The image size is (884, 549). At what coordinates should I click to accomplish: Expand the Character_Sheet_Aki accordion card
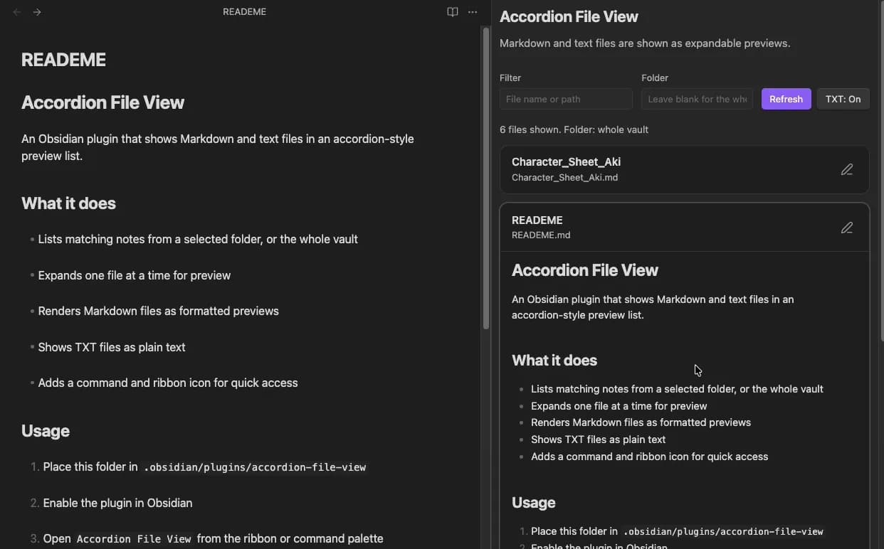pyautogui.click(x=684, y=169)
